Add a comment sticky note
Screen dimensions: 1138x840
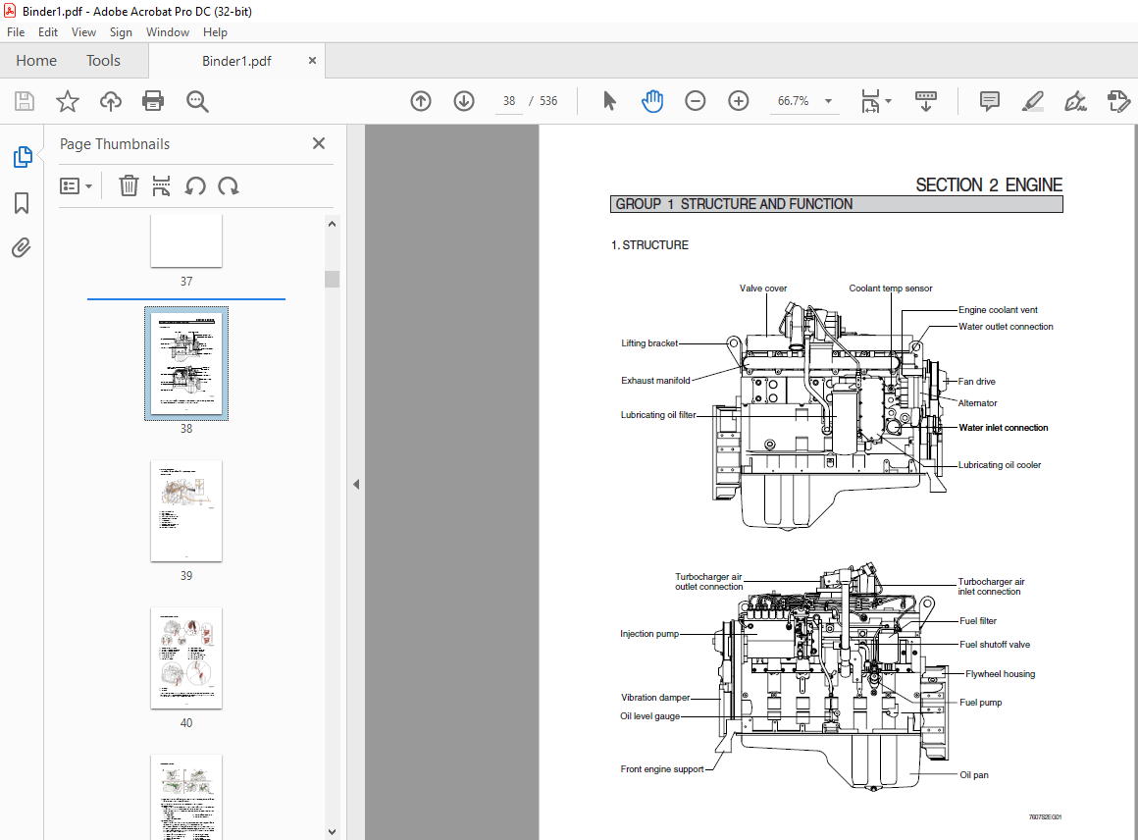[989, 101]
